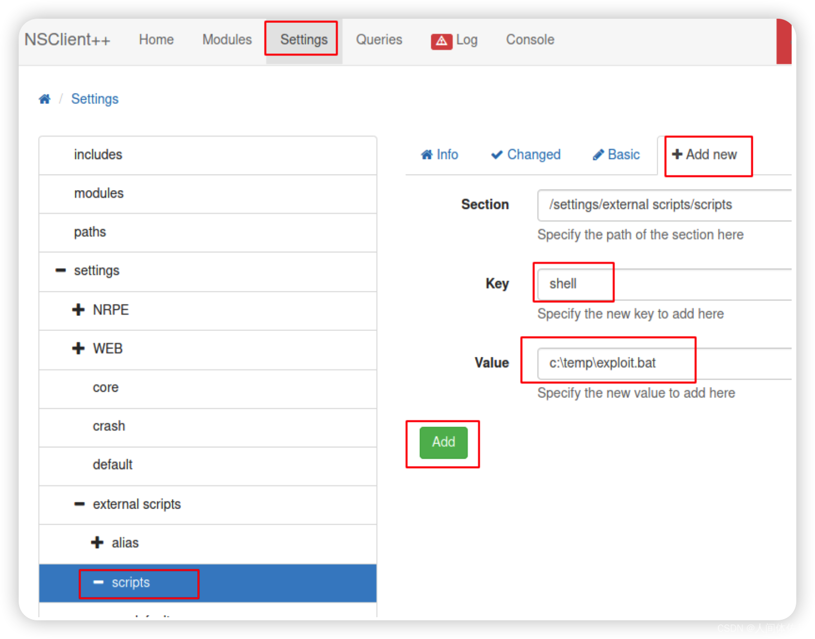Select the includes tree row
Image resolution: width=815 pixels, height=639 pixels.
click(208, 155)
